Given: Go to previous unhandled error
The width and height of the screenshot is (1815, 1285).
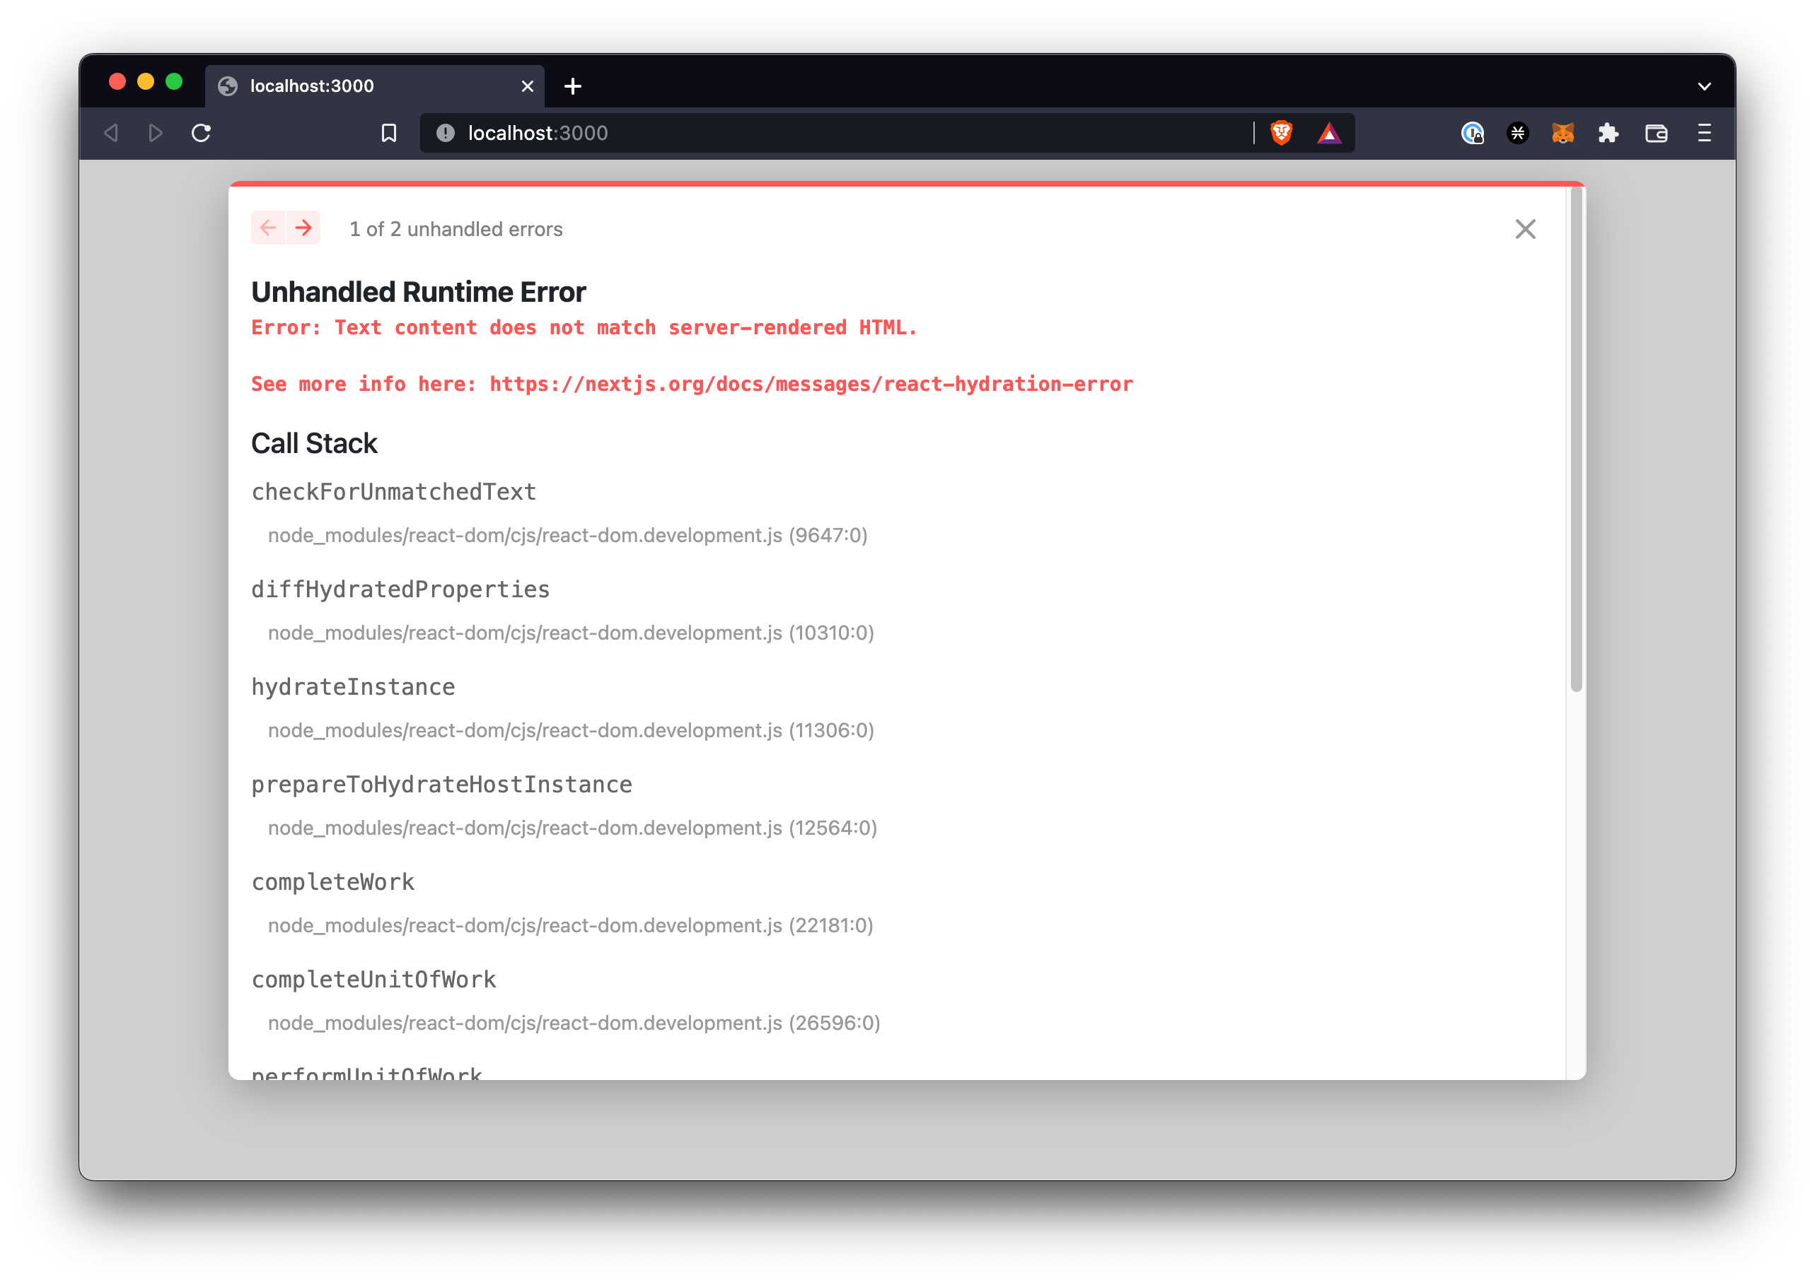Looking at the screenshot, I should (x=269, y=229).
